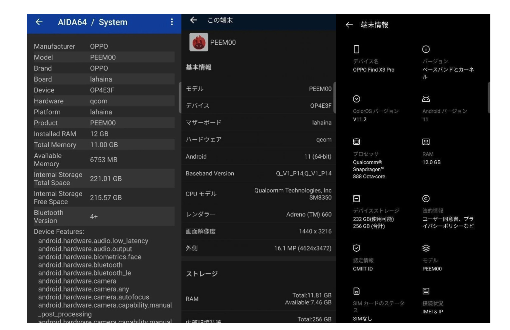Select the AIDA64 / System title
The image size is (510, 330).
tap(93, 22)
